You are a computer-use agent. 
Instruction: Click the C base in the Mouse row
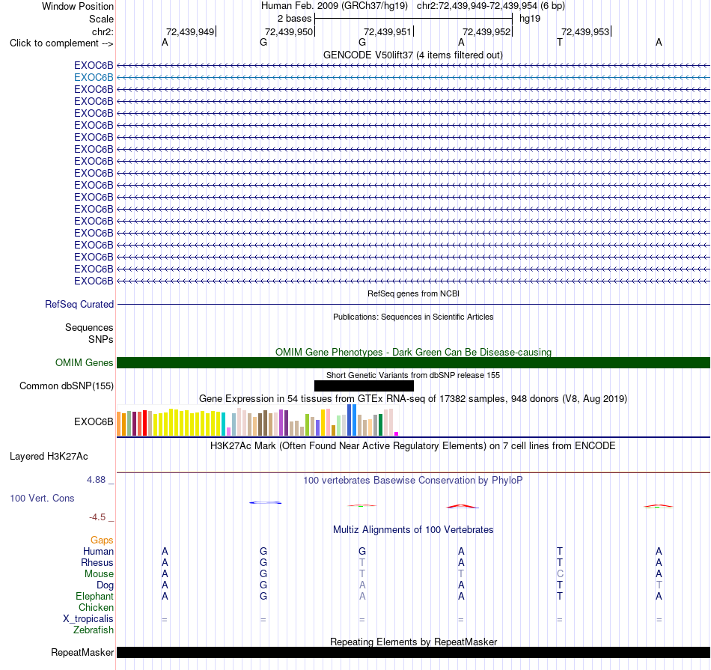click(x=560, y=574)
